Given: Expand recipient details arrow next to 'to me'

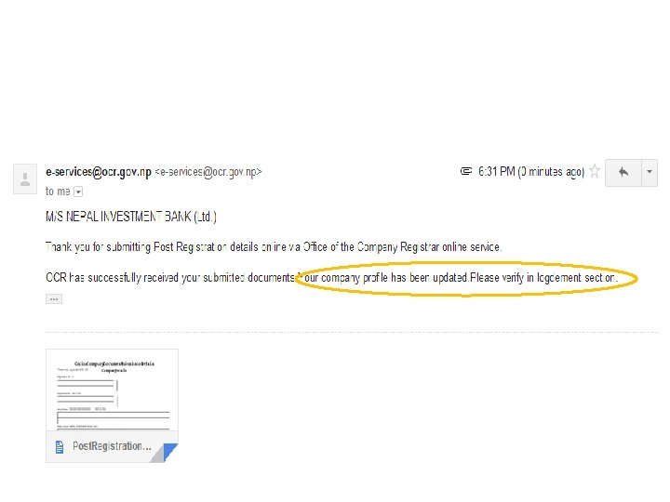Looking at the screenshot, I should pos(78,192).
